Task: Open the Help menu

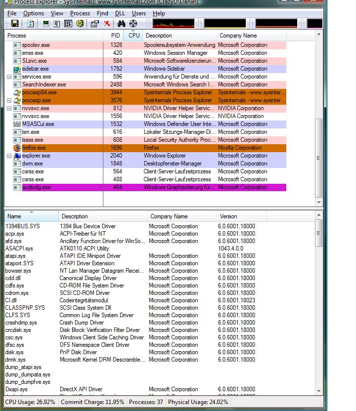Action: pyautogui.click(x=159, y=13)
